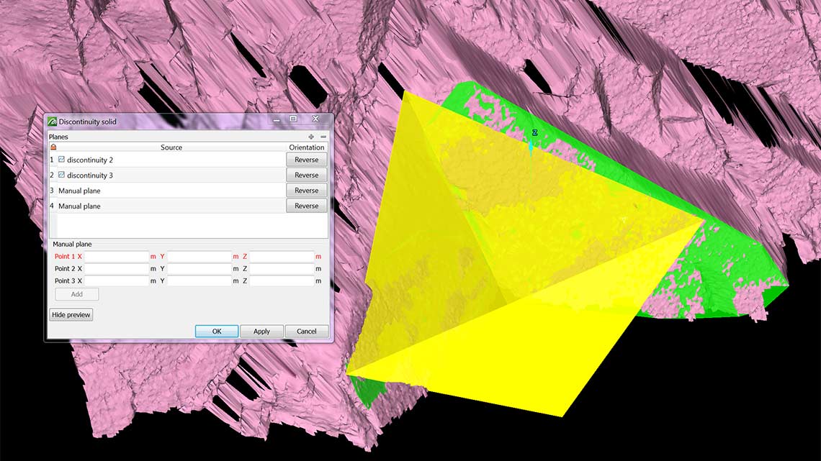Select the Manual plane entry in row 3
821x461 pixels.
[79, 191]
